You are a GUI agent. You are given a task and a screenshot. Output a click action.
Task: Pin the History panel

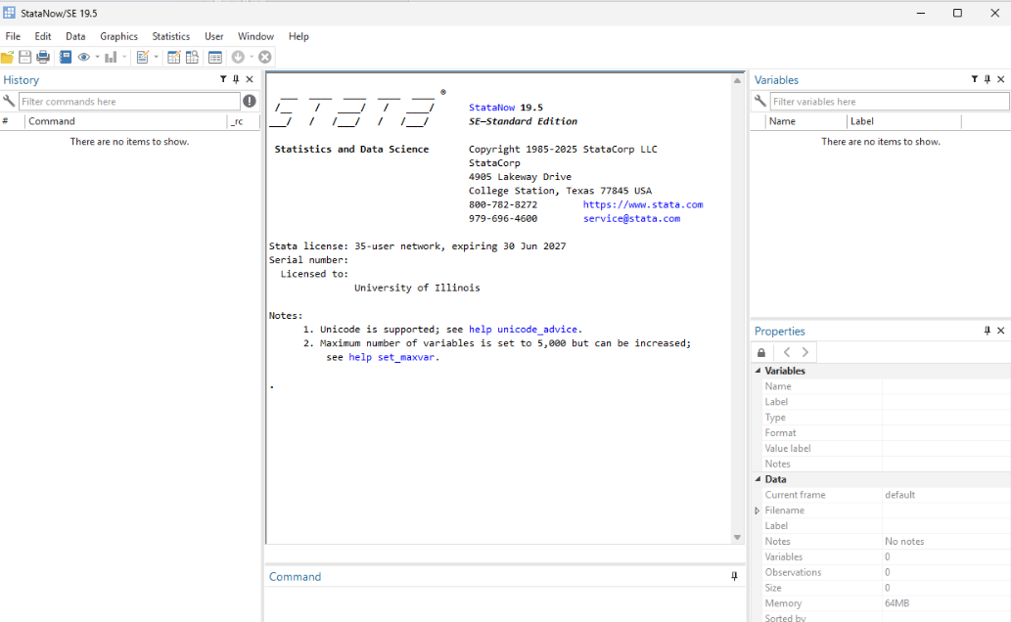[236, 79]
